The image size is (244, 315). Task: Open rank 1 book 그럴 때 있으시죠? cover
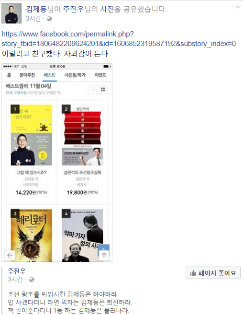coord(31,135)
